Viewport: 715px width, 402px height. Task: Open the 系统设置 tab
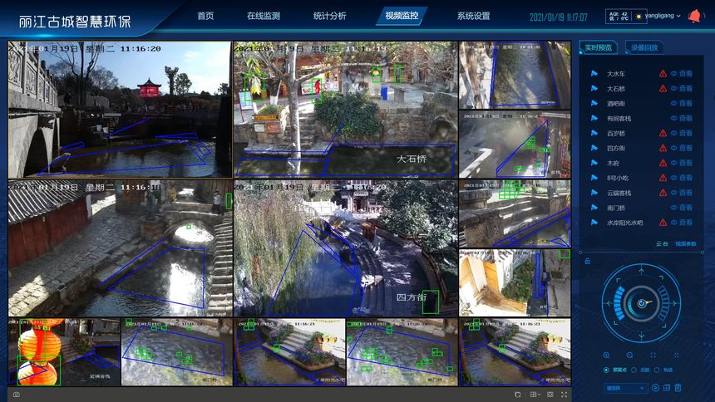tap(473, 16)
